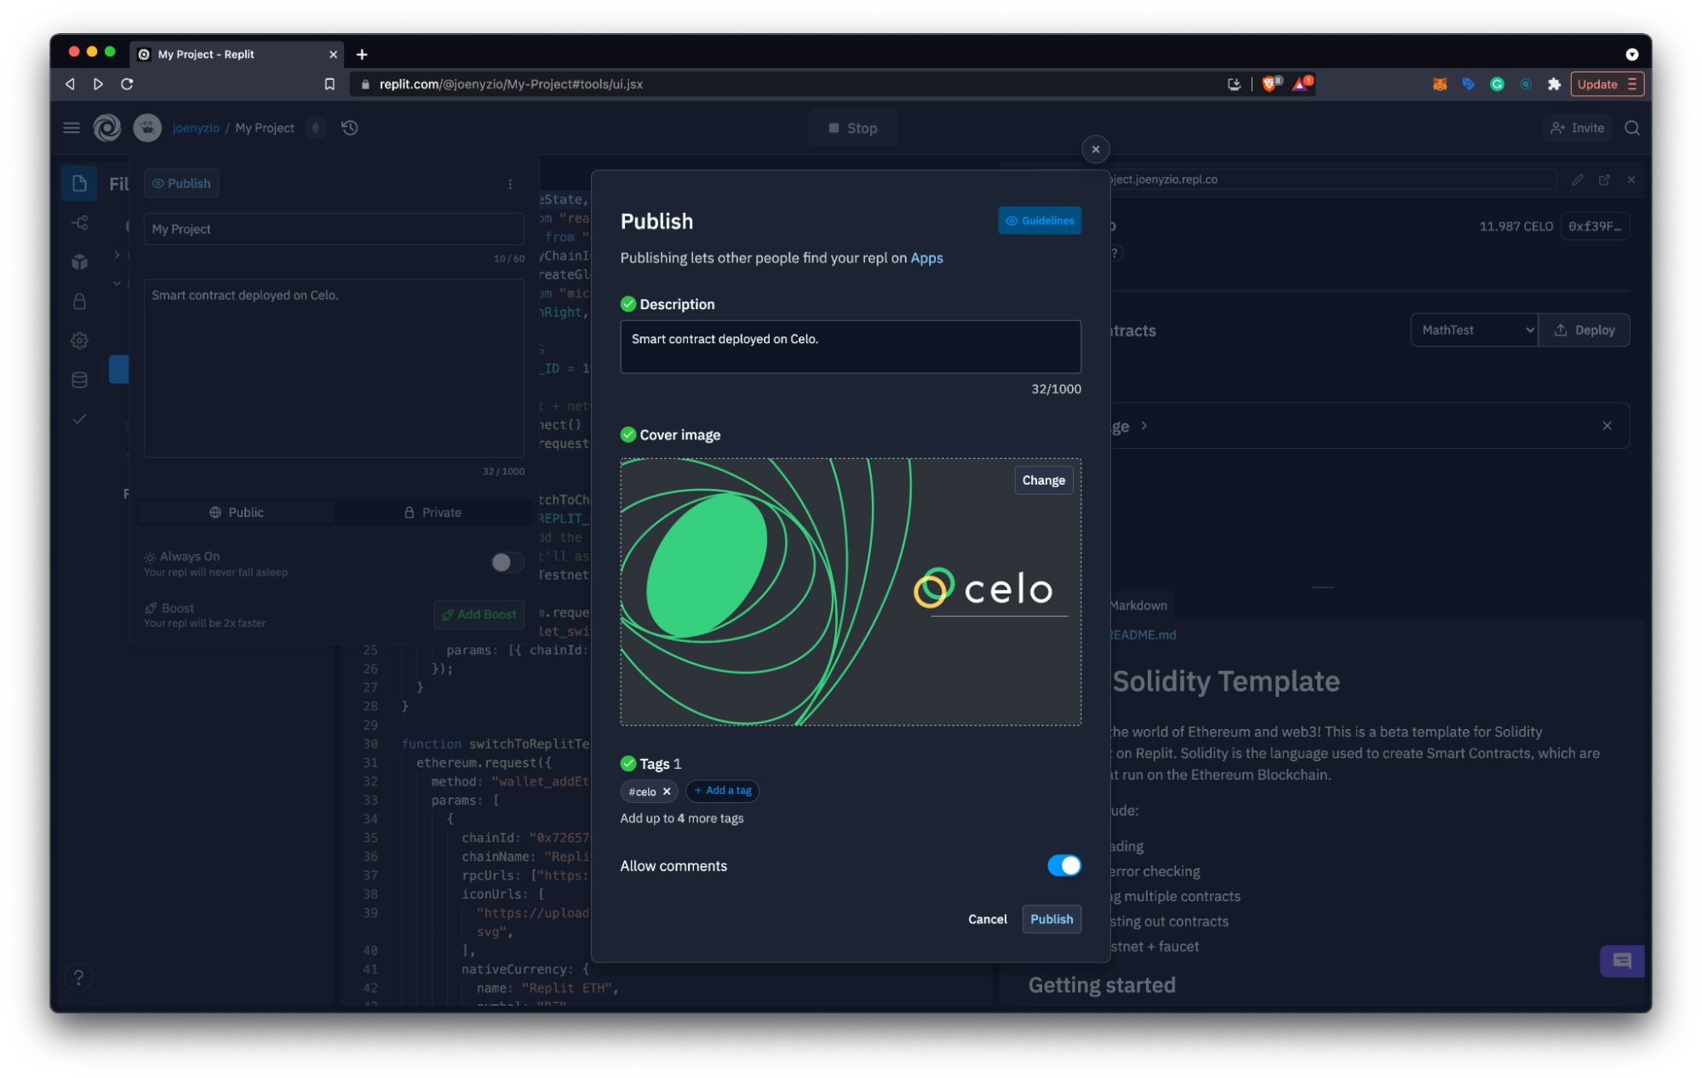Open the Packages cube icon
The image size is (1702, 1079).
pyautogui.click(x=79, y=262)
